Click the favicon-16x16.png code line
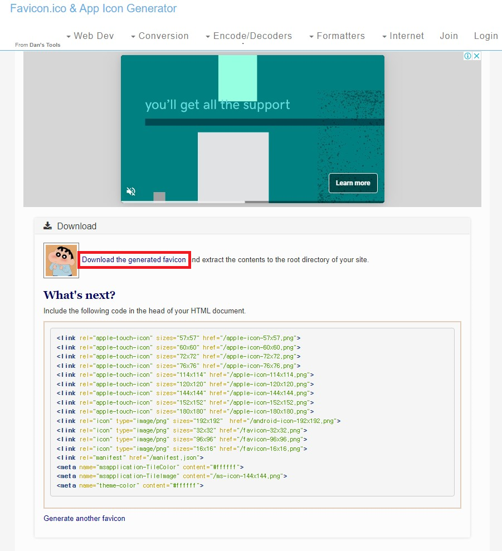Screen dimensions: 502x551 click(x=182, y=449)
